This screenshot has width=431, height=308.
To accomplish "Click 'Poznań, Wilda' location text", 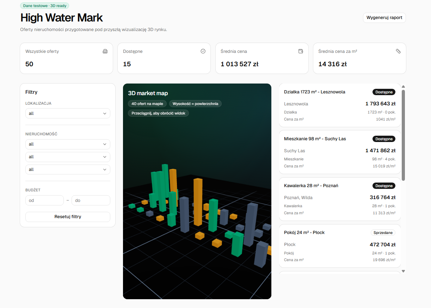I will pos(298,198).
